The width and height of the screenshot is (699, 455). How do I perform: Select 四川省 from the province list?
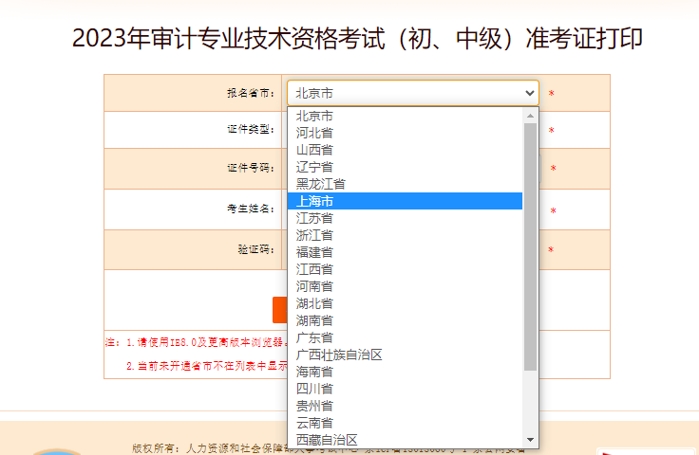coord(405,389)
